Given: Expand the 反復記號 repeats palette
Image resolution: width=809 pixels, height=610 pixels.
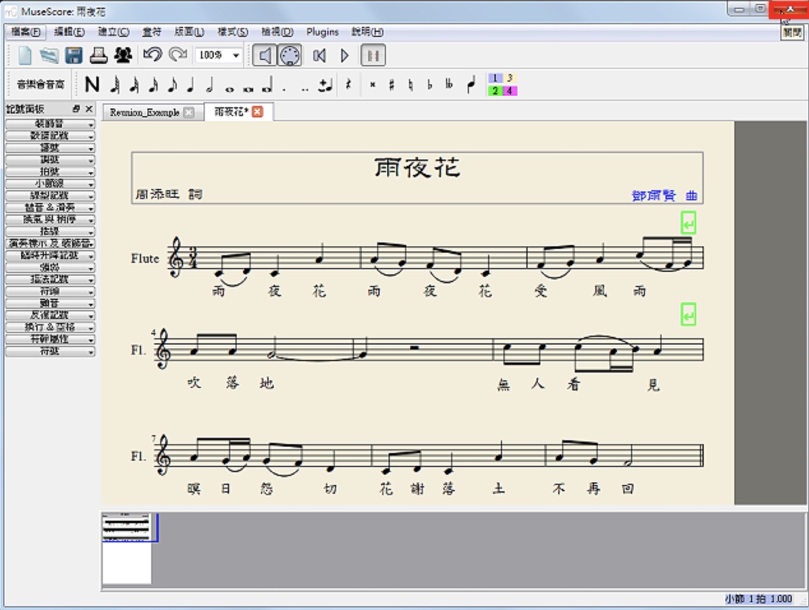Looking at the screenshot, I should [x=50, y=315].
